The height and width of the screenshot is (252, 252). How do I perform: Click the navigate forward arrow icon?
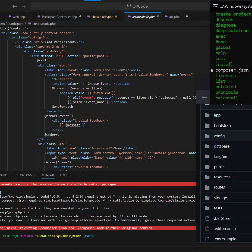click(24, 7)
